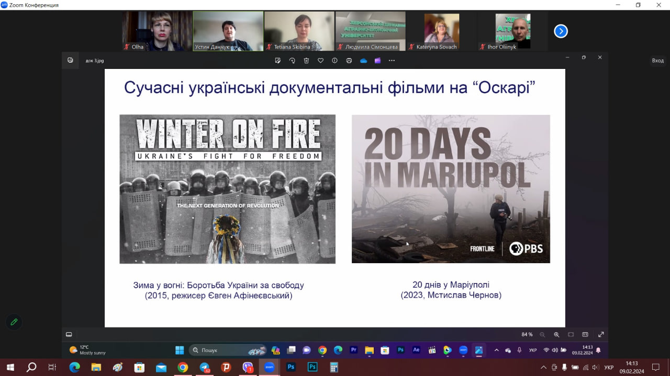Image resolution: width=670 pixels, height=376 pixels.
Task: Enter full screen with the diagonal arrows icon
Action: click(x=601, y=334)
